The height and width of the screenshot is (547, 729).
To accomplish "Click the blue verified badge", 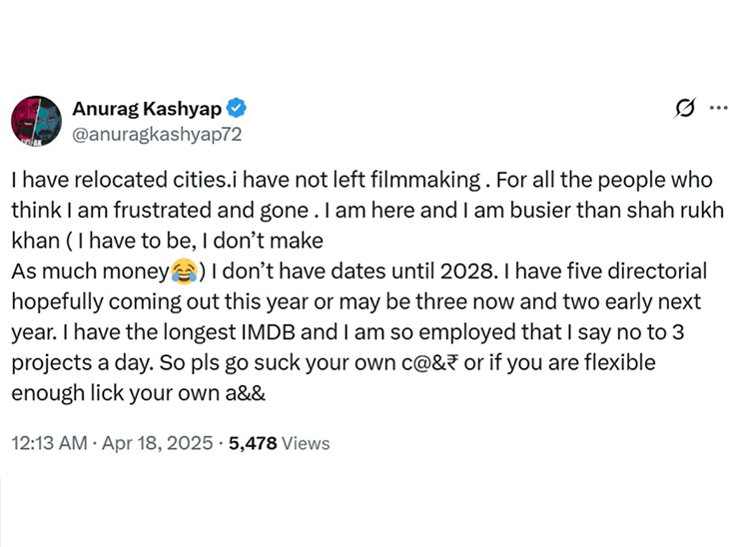I will (x=239, y=109).
